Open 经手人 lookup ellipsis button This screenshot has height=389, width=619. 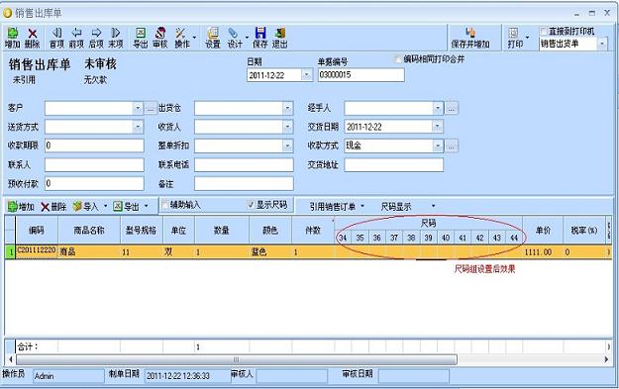click(x=452, y=108)
